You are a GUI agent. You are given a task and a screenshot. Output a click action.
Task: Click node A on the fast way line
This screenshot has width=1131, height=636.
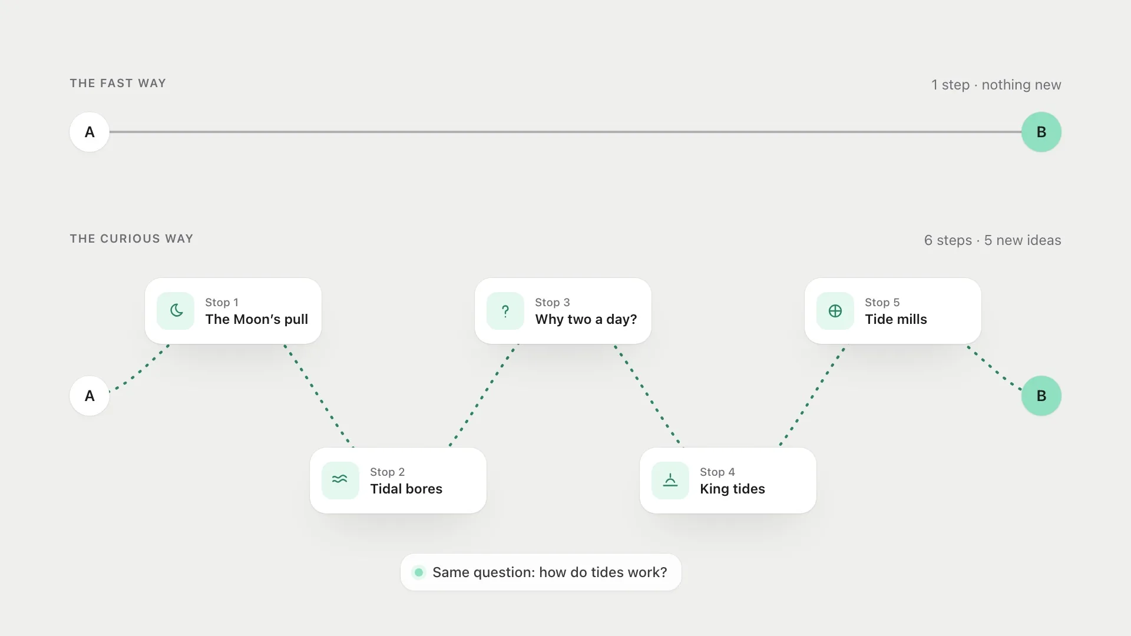pos(90,132)
